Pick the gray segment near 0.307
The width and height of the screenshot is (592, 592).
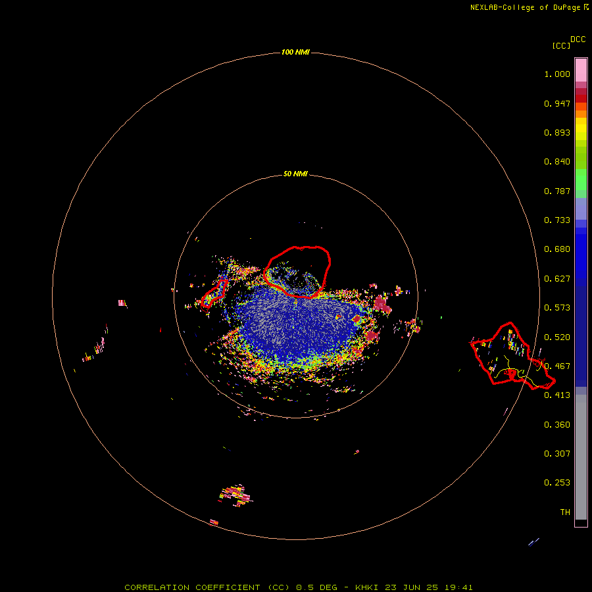point(581,460)
